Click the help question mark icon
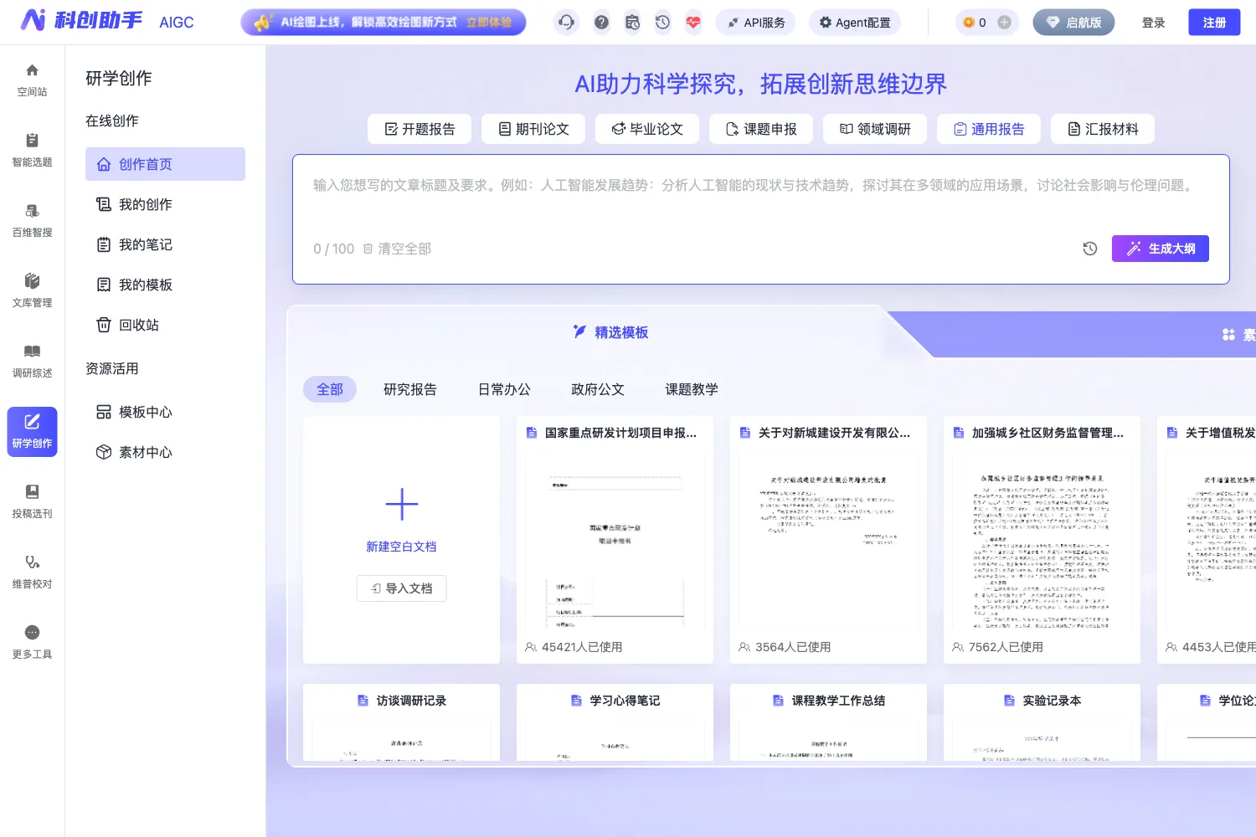This screenshot has width=1256, height=837. tap(601, 23)
